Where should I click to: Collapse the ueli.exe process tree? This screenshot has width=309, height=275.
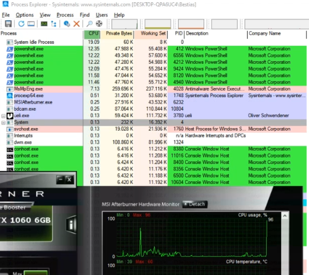[x=3, y=116]
